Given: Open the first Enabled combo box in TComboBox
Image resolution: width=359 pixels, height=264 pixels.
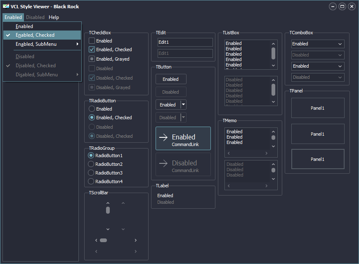Looking at the screenshot, I should [x=318, y=44].
